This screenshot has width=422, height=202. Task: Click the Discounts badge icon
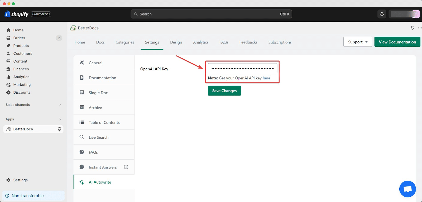pos(8,93)
